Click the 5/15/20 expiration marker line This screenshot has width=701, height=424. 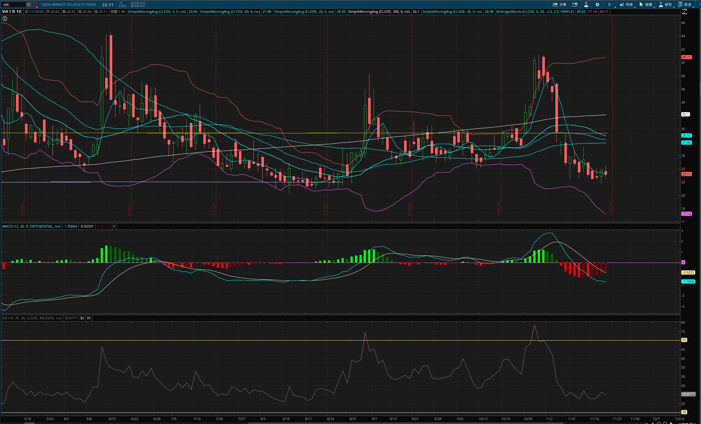24,119
